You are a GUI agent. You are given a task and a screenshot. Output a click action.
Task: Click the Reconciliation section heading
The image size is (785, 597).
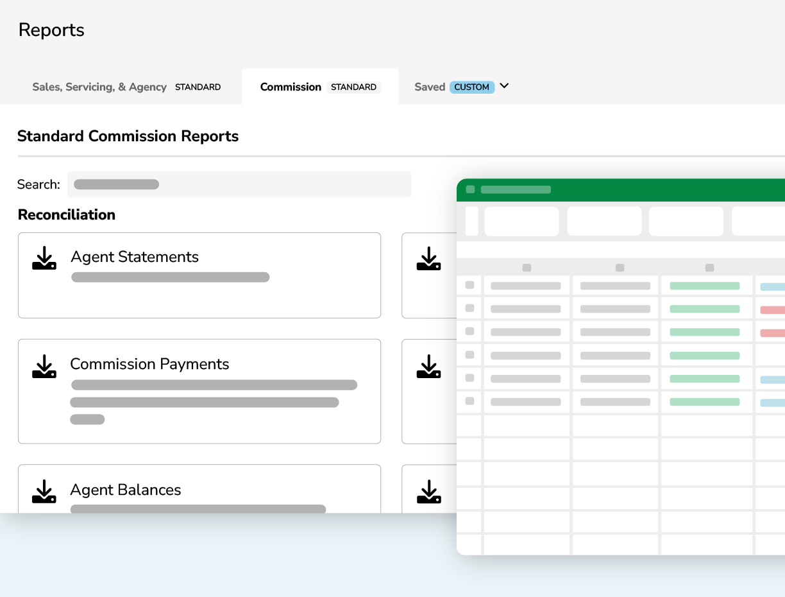pos(67,215)
